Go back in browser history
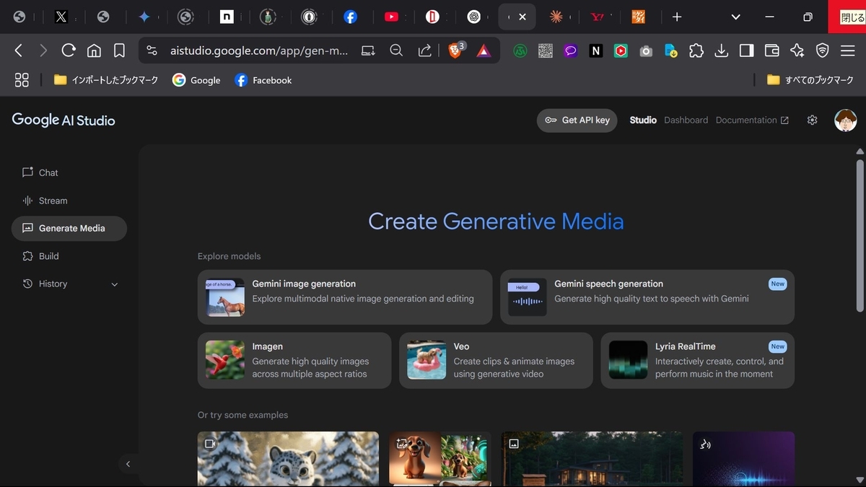 [19, 51]
